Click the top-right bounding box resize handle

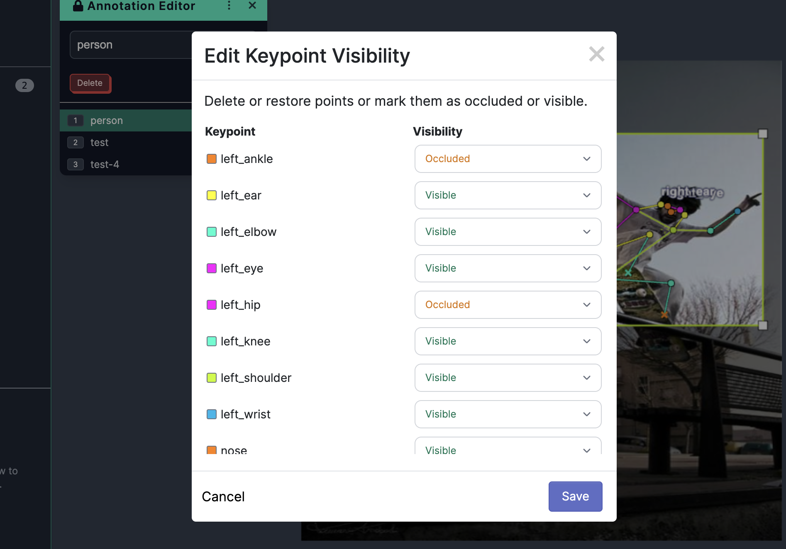pyautogui.click(x=763, y=134)
